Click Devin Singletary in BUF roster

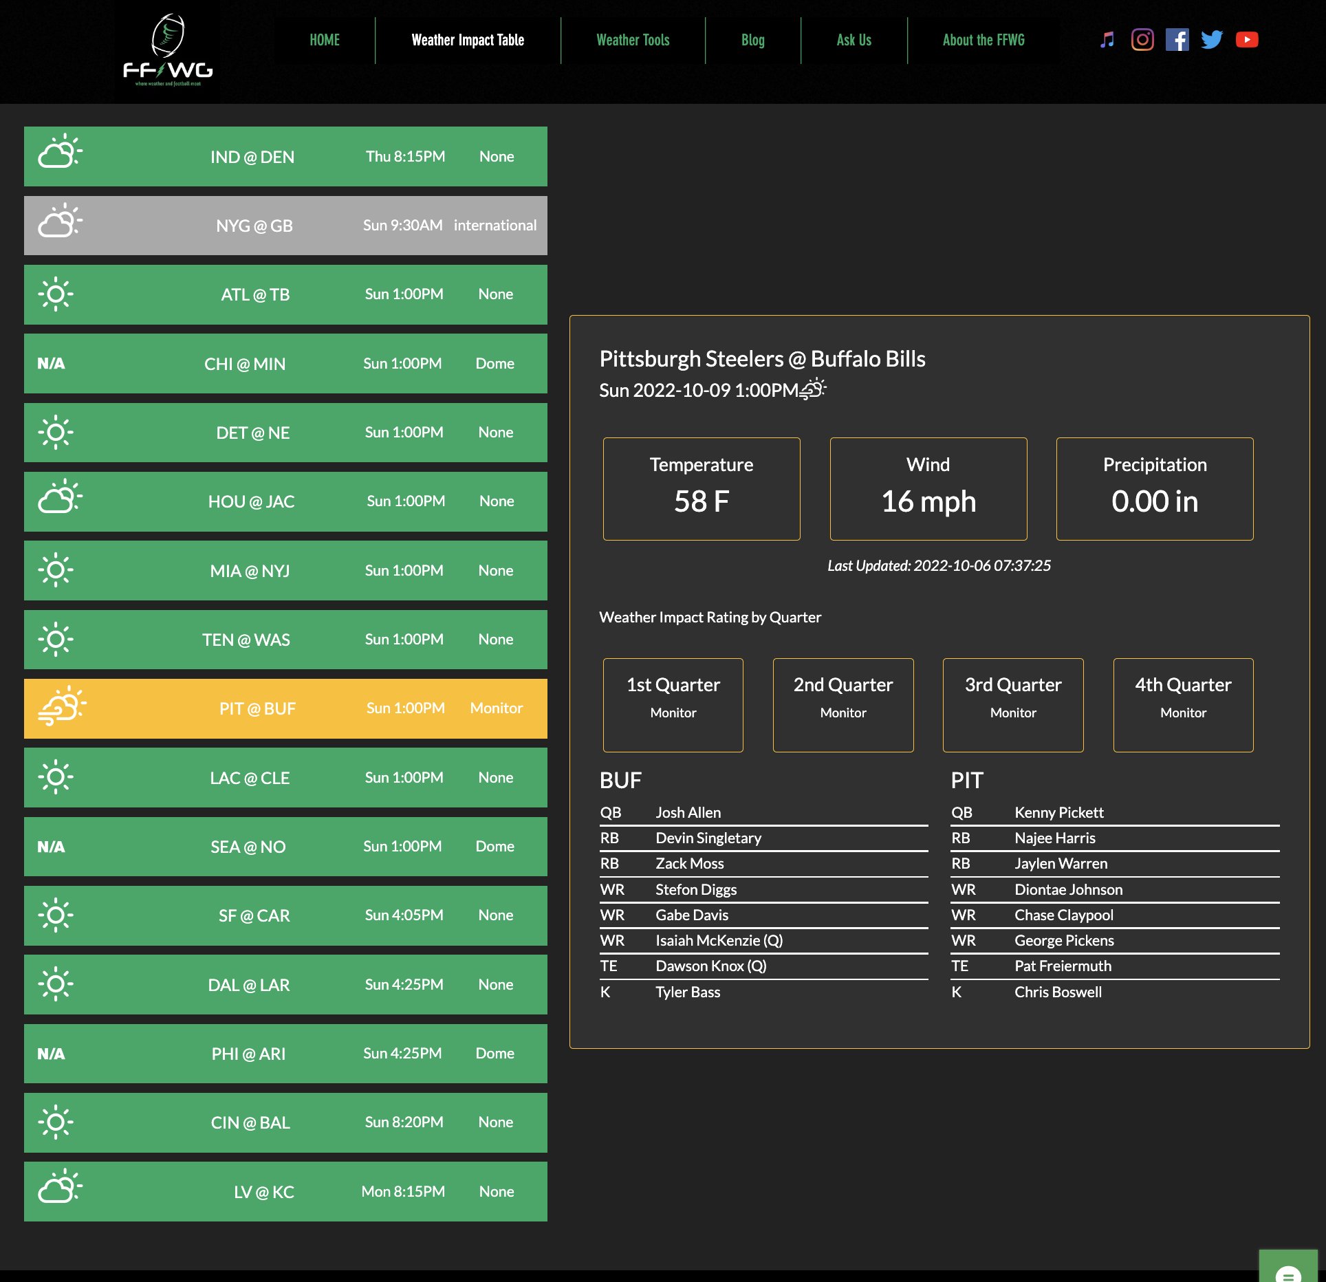pyautogui.click(x=708, y=838)
